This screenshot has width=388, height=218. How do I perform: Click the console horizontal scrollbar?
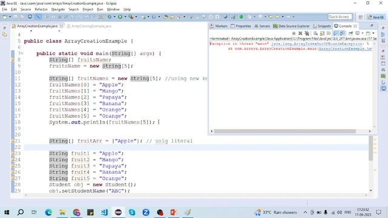(284, 131)
